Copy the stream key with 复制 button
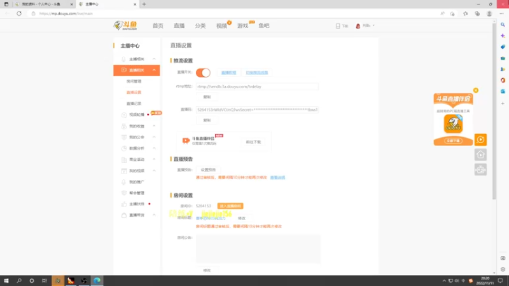509x286 pixels. pyautogui.click(x=207, y=120)
